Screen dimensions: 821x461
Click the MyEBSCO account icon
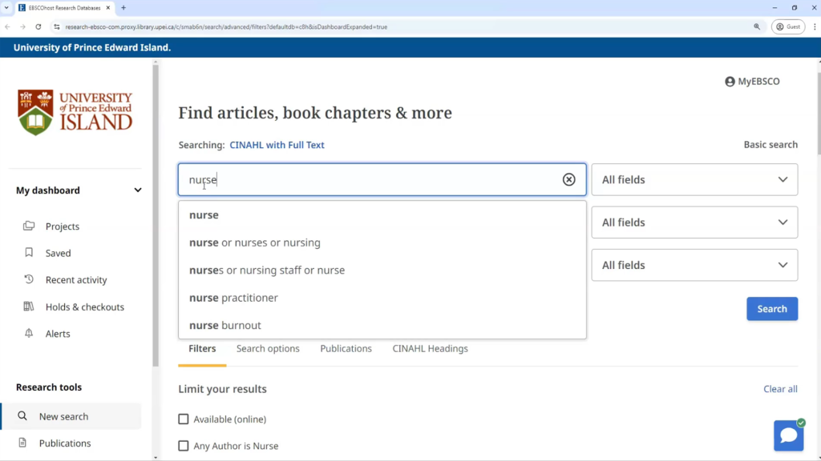click(730, 82)
